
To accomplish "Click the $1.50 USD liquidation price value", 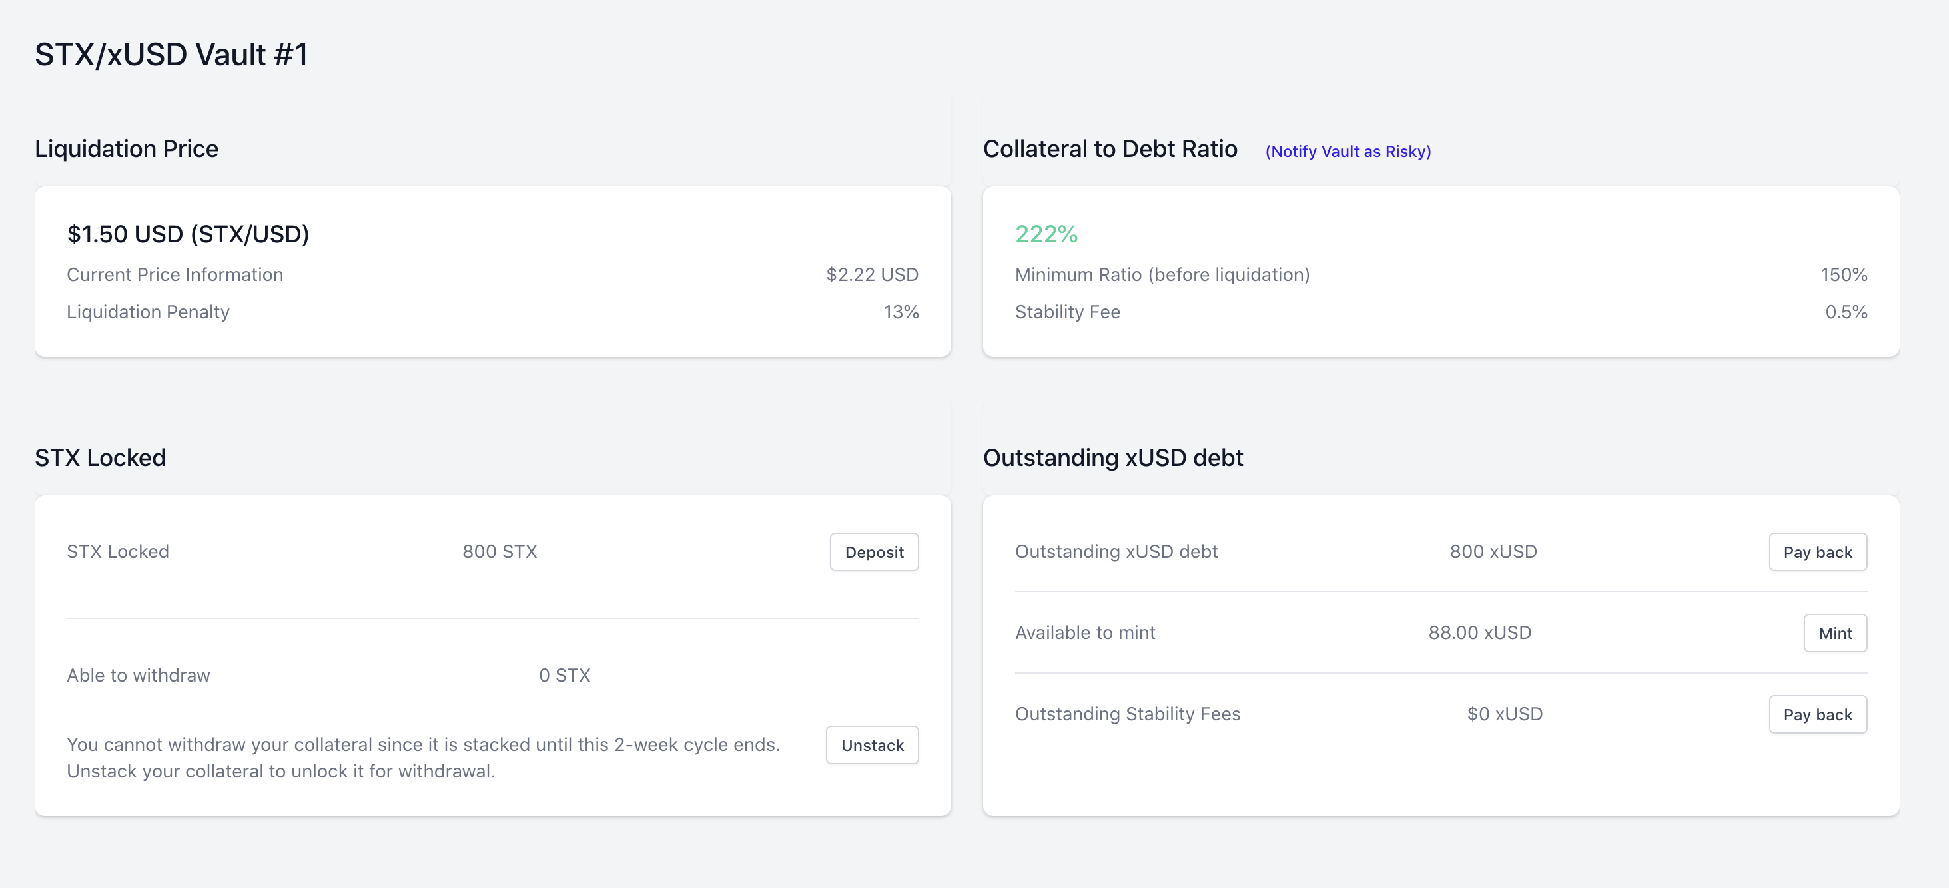I will click(x=189, y=234).
